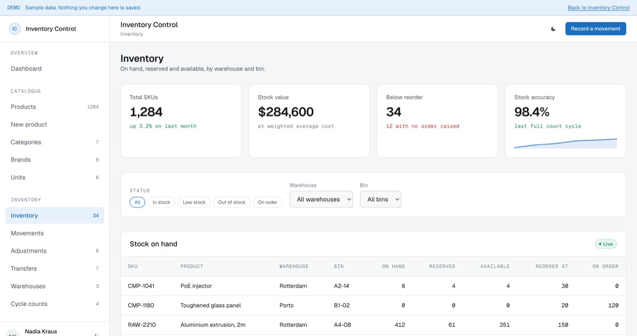Click the Nadia Kraus user name
The height and width of the screenshot is (336, 637).
41,331
